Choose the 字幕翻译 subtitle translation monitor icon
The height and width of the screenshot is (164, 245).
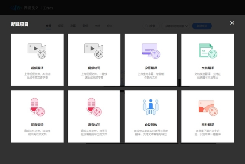click(151, 51)
